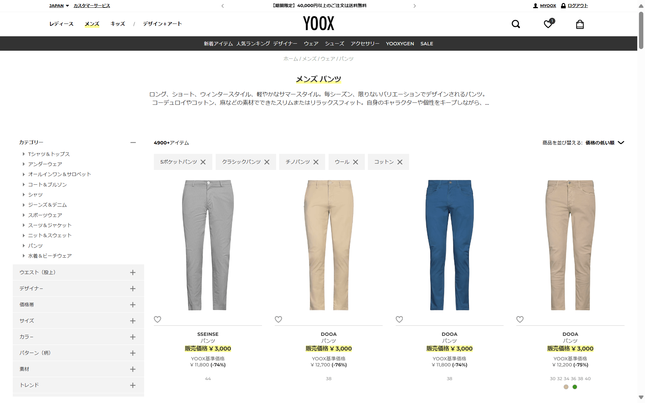Open the search magnifier icon
The height and width of the screenshot is (403, 645).
tap(516, 24)
